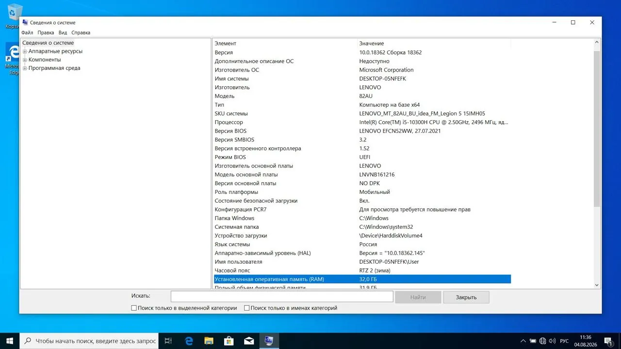
Task: Select the Конфигурация PCR7 row
Action: 362,209
